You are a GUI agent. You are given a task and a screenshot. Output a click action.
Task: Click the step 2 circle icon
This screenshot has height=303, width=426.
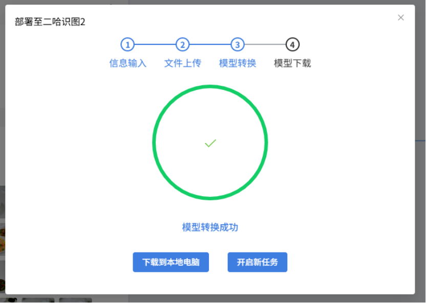(182, 45)
